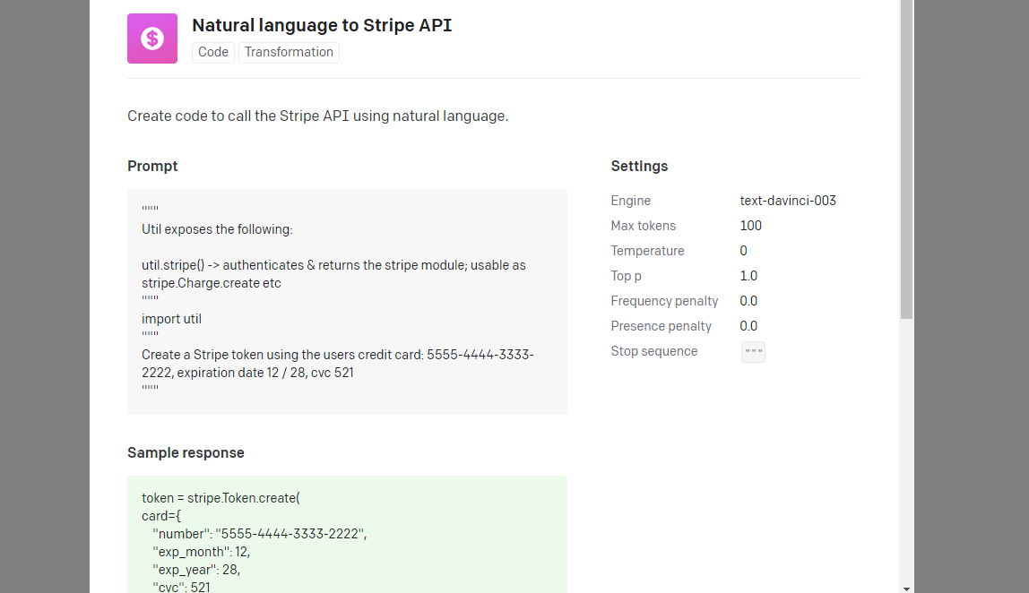Viewport: 1029px width, 593px height.
Task: Click the Presence penalty value 0.0
Action: tap(748, 326)
